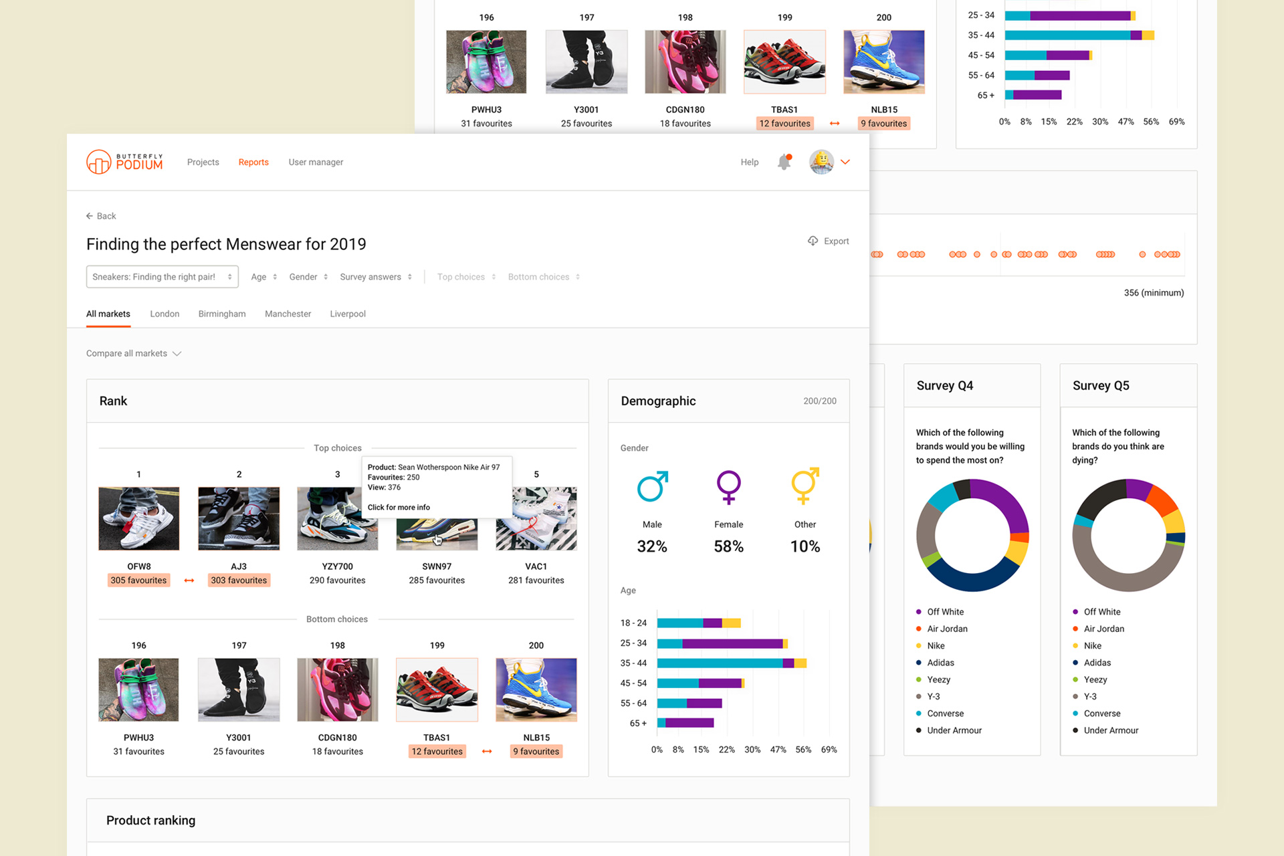Open the Gender filter dropdown

pos(308,277)
